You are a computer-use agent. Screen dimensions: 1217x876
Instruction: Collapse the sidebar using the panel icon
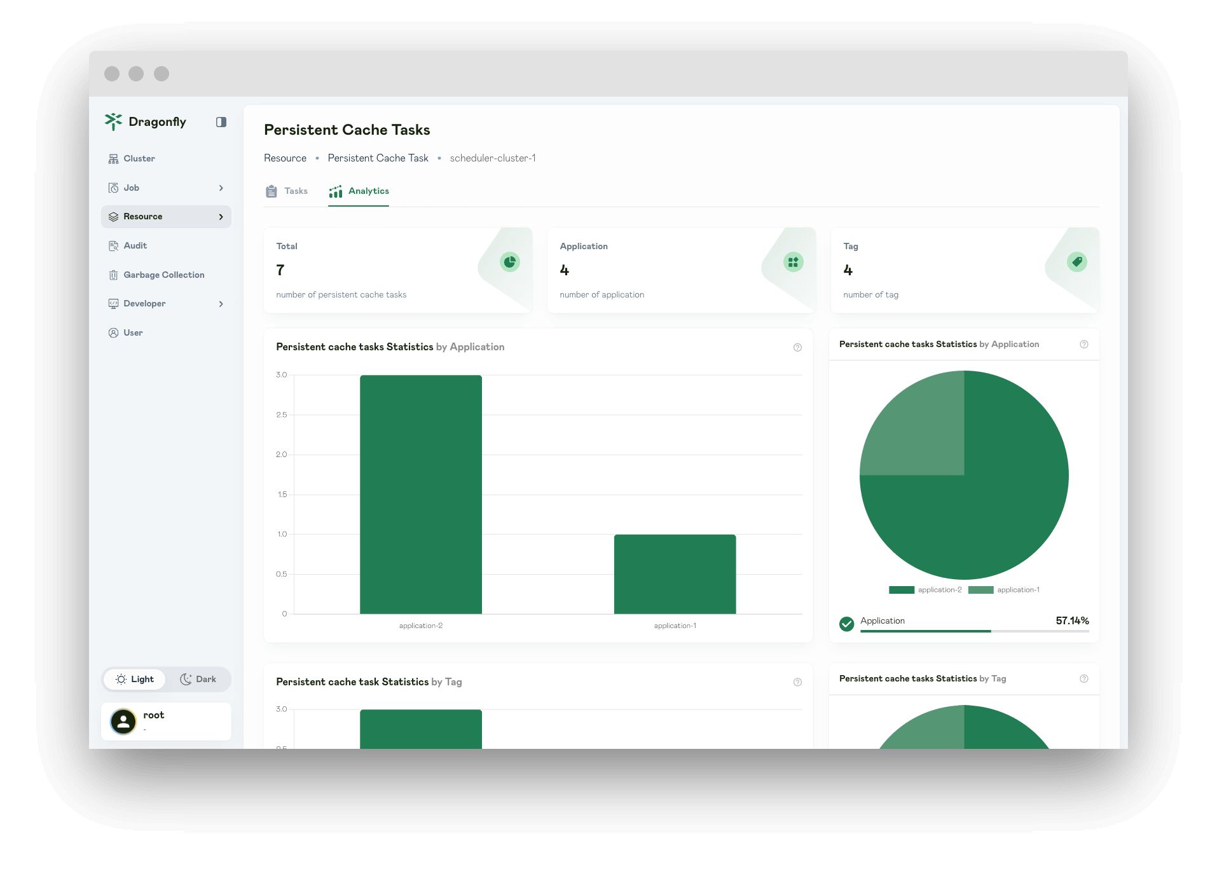[x=221, y=122]
